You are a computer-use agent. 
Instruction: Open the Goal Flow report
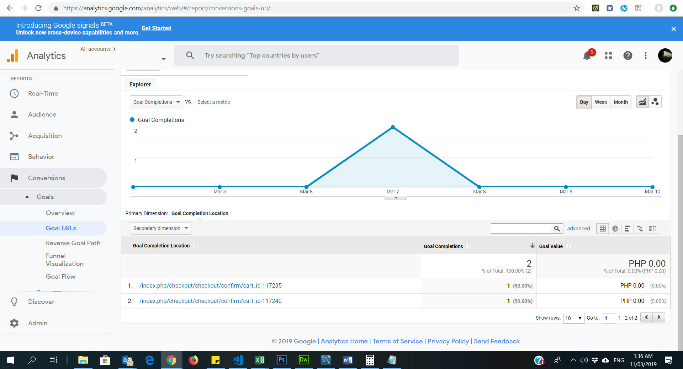[x=60, y=277]
